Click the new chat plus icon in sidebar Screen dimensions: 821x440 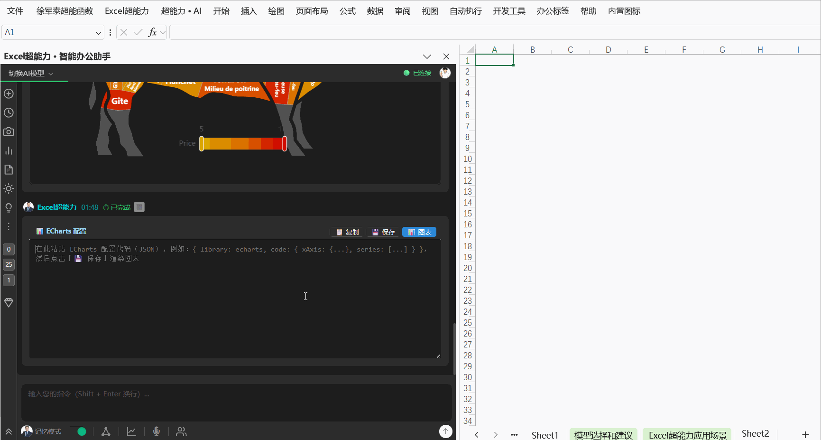pyautogui.click(x=9, y=94)
